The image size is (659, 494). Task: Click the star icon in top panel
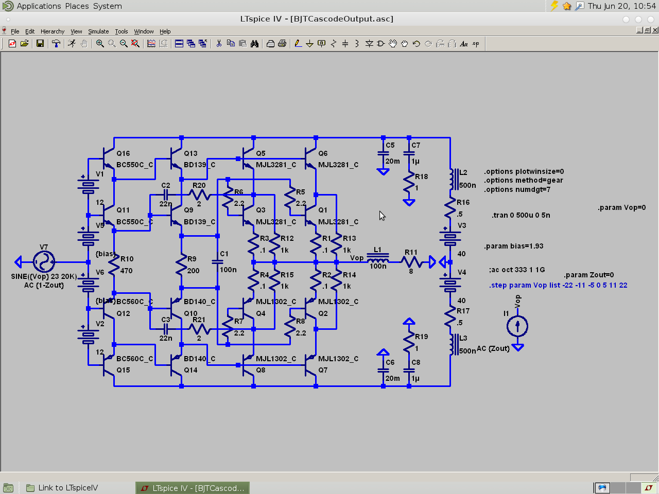pos(567,6)
